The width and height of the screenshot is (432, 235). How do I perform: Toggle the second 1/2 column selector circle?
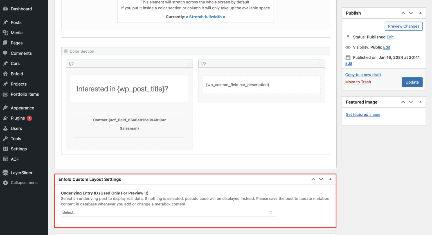point(321,64)
